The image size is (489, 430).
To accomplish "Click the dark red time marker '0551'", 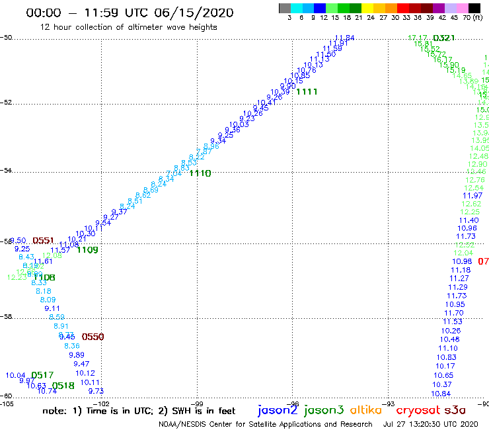I will tap(43, 240).
